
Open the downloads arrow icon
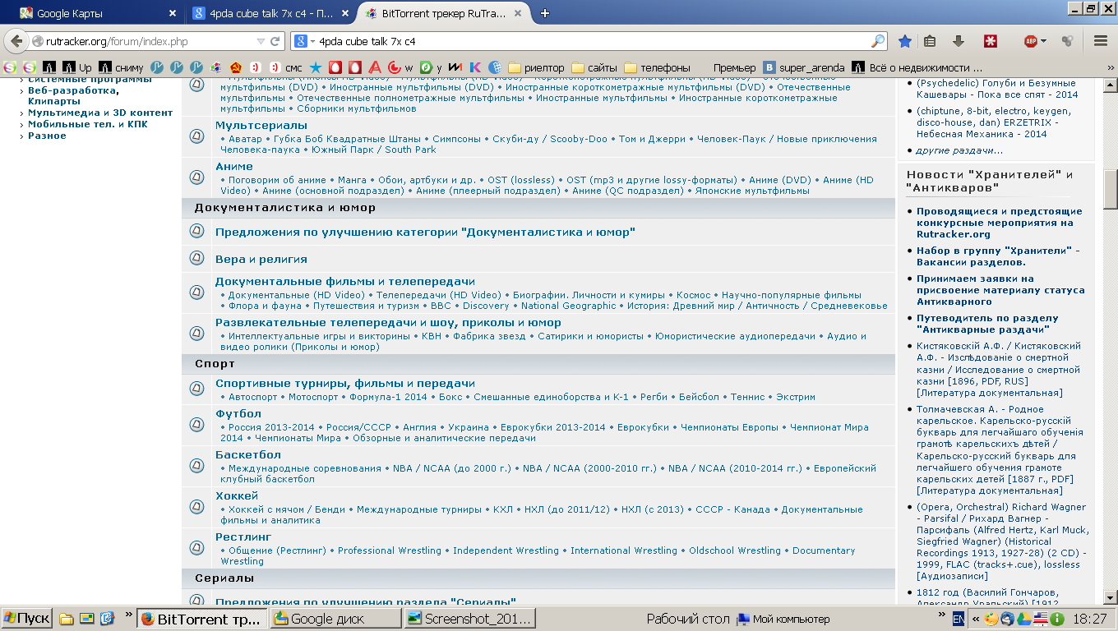pos(959,41)
